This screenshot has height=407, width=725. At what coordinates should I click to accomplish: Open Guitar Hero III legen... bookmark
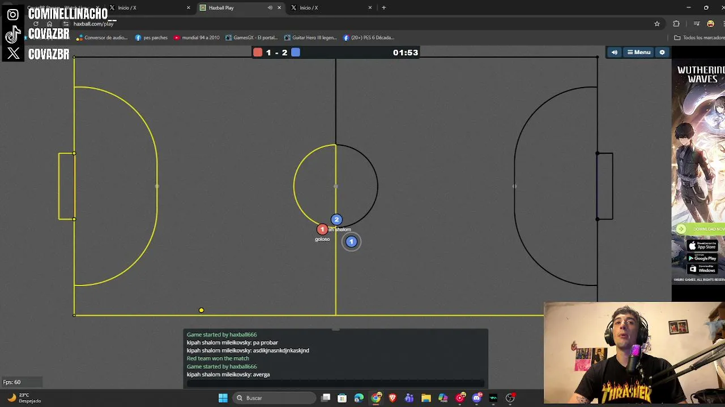pos(310,38)
